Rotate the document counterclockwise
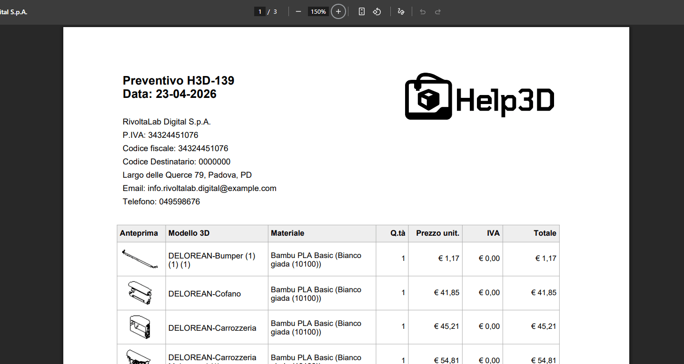 377,11
